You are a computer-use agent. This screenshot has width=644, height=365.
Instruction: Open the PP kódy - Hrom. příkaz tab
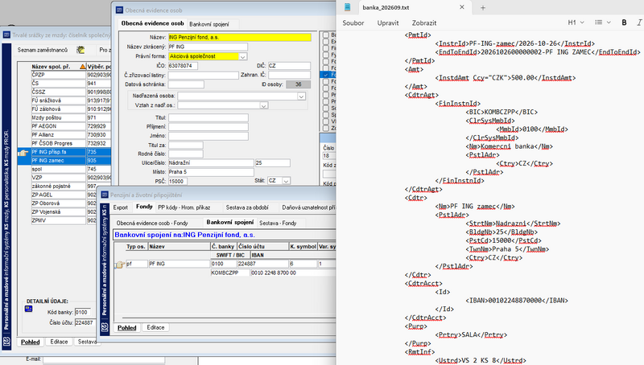[x=184, y=207]
